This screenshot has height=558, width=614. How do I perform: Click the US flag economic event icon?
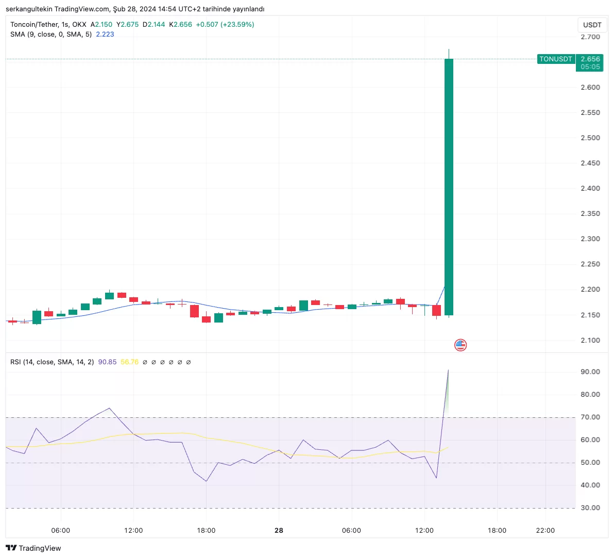(x=460, y=345)
